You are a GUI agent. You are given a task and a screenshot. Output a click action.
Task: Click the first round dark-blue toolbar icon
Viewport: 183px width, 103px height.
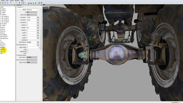pyautogui.click(x=39, y=3)
